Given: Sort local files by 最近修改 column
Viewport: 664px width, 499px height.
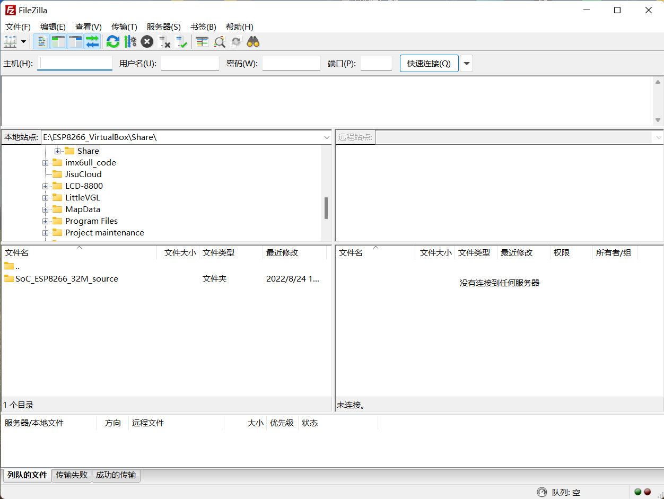Looking at the screenshot, I should click(x=294, y=253).
